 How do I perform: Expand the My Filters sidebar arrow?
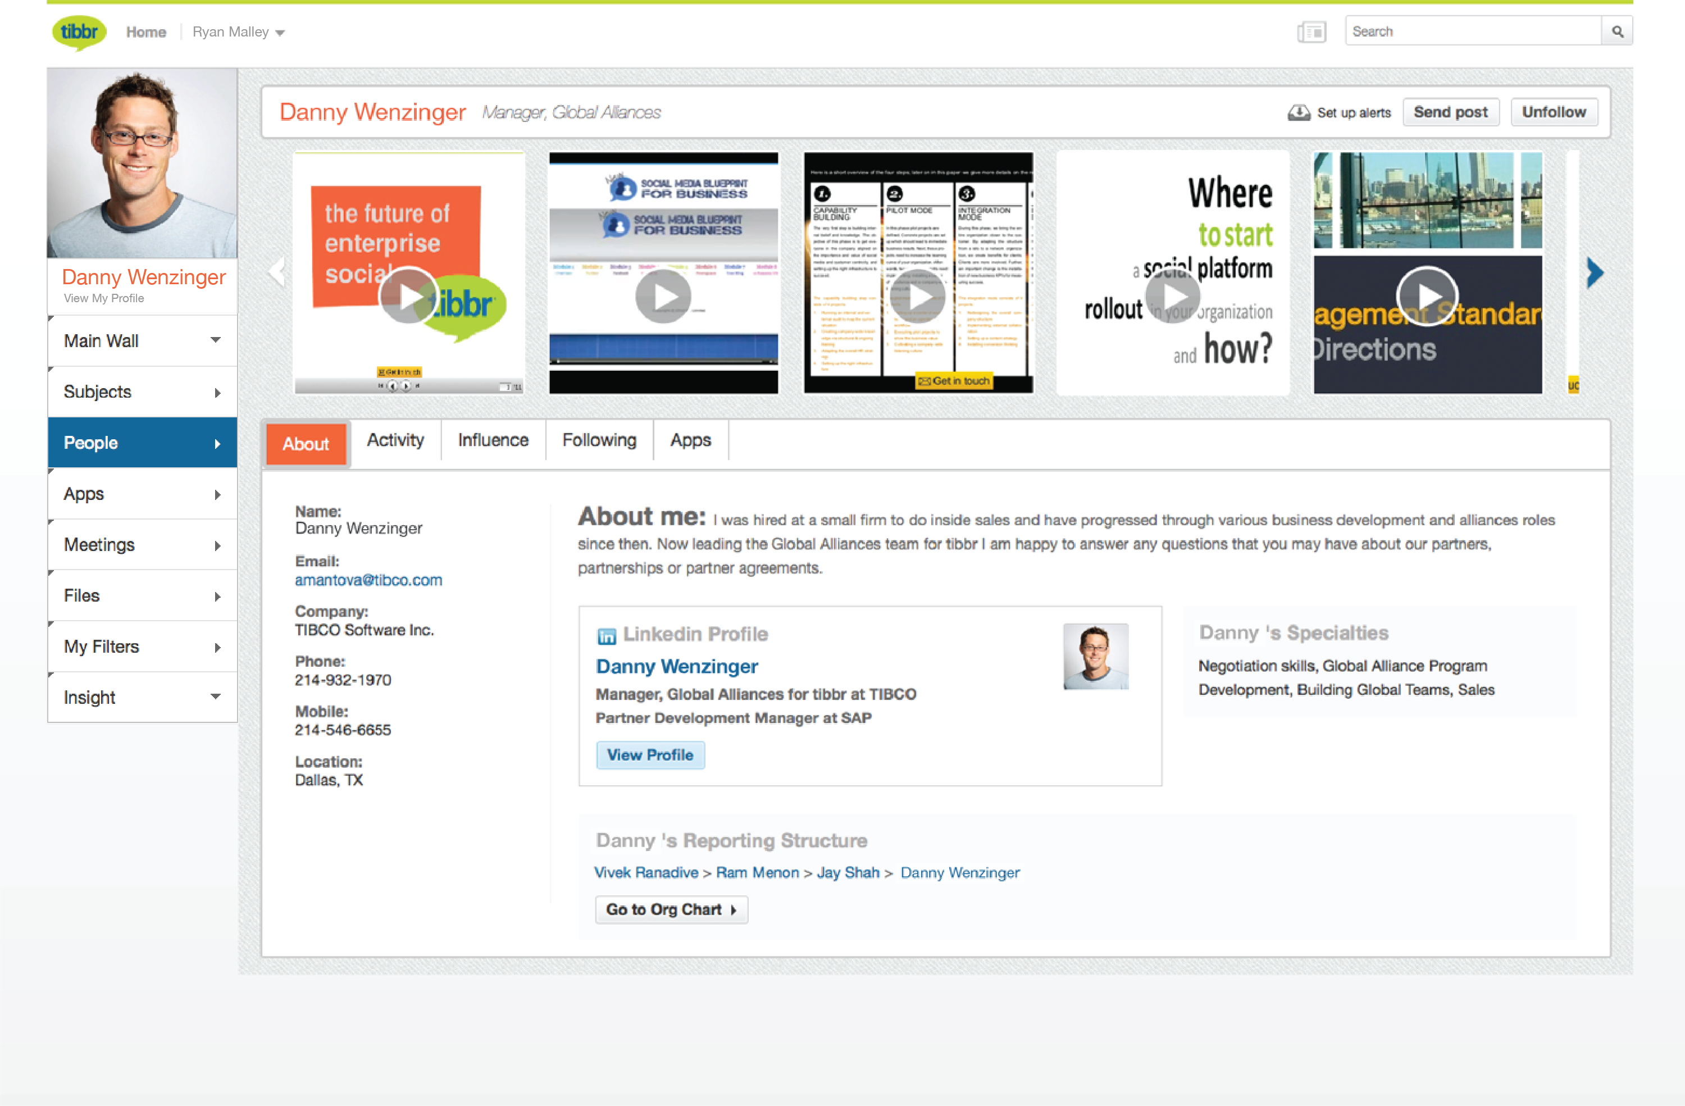217,647
